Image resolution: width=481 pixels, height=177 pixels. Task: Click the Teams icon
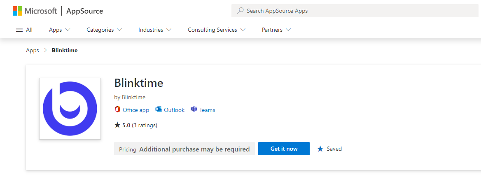(194, 109)
